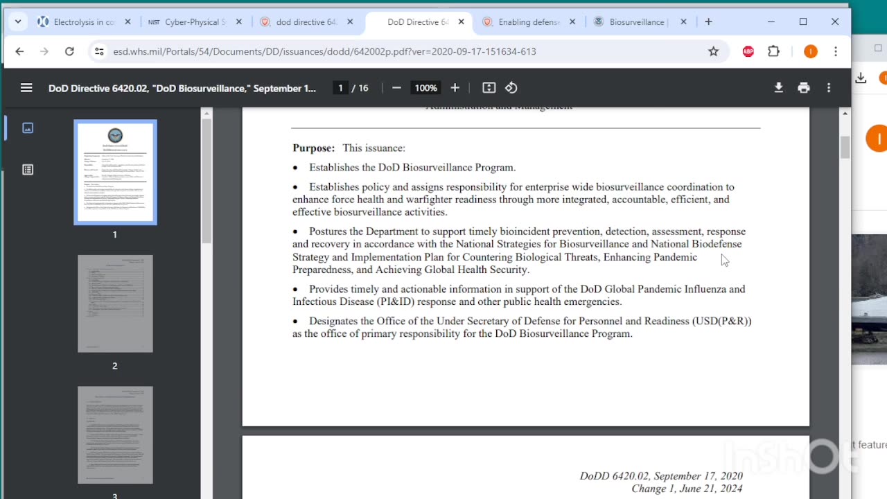Image resolution: width=887 pixels, height=499 pixels.
Task: Click 'Establishes the DoD Biosurveillance Program.' bullet
Action: click(412, 168)
